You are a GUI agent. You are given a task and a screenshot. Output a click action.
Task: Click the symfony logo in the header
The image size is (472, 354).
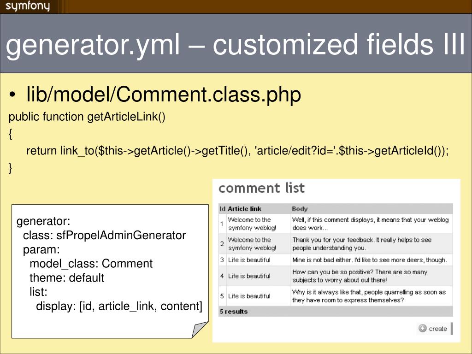(27, 6)
